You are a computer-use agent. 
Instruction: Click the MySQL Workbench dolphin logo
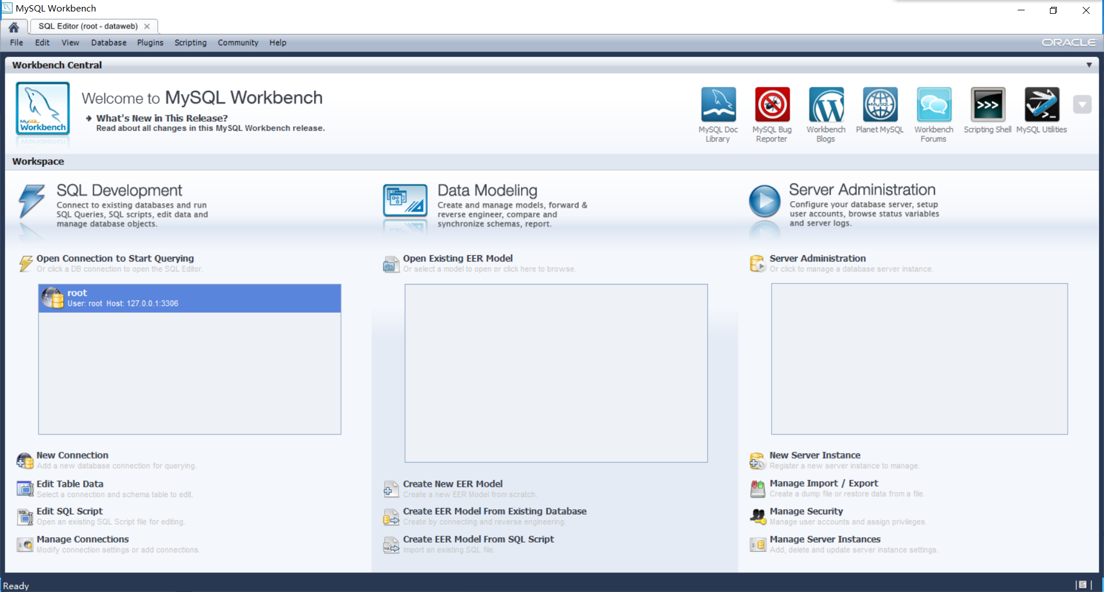click(x=43, y=108)
